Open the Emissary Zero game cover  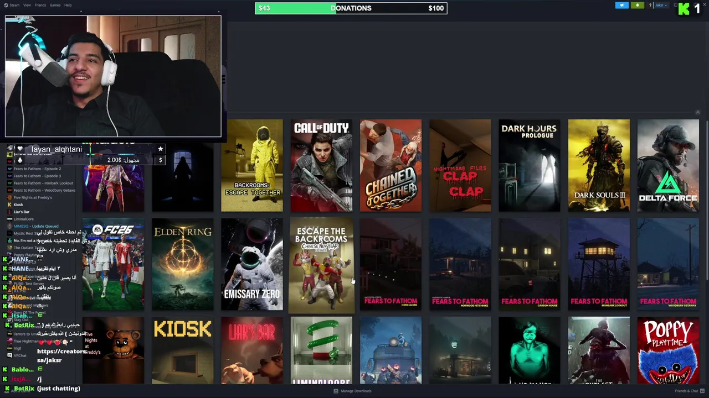[x=252, y=264]
